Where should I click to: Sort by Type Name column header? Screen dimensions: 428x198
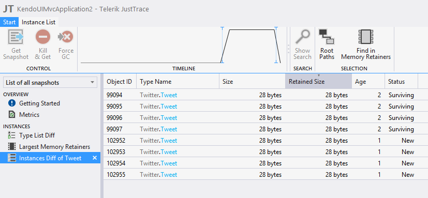tap(178, 81)
